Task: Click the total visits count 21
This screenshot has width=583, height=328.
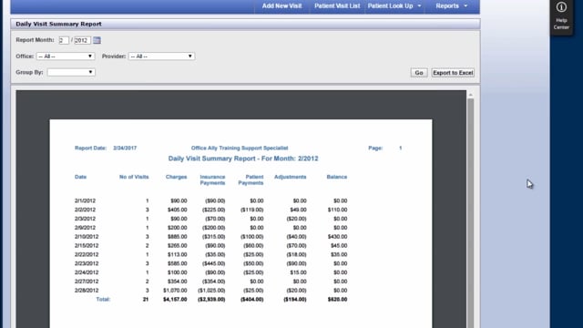Action: pyautogui.click(x=146, y=300)
